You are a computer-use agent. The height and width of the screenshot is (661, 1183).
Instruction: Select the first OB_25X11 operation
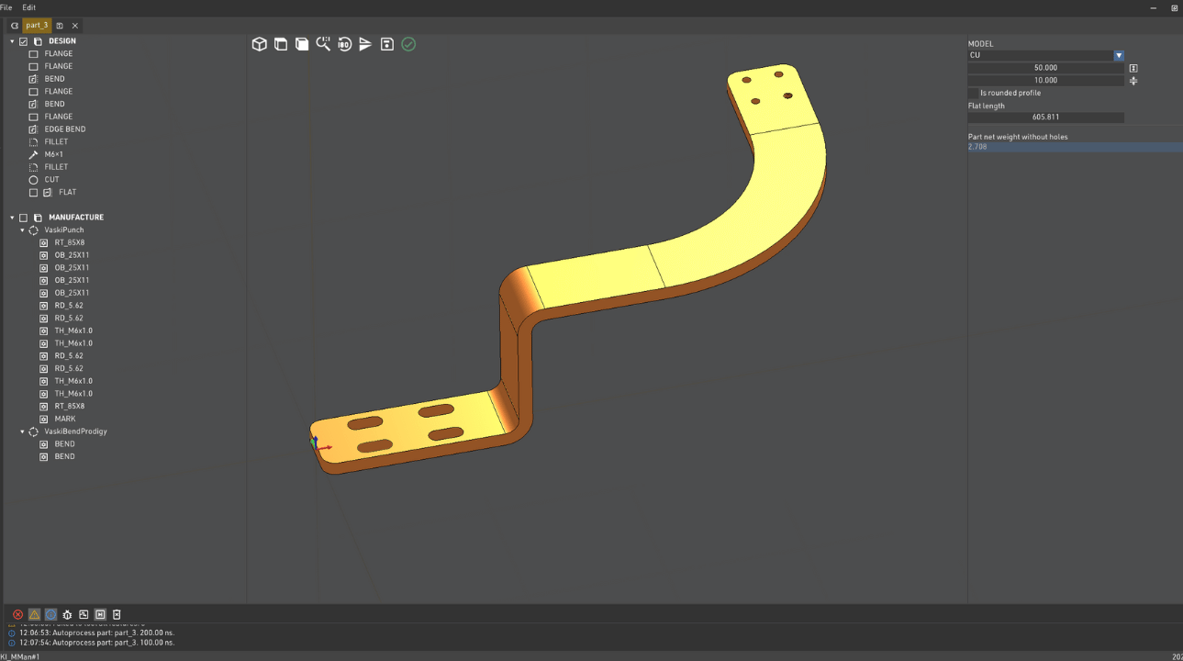coord(72,255)
